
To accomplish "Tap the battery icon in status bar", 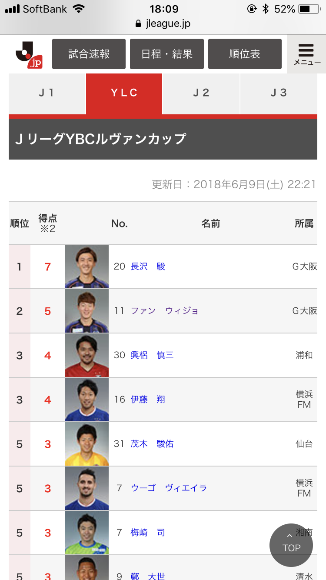I will point(309,9).
